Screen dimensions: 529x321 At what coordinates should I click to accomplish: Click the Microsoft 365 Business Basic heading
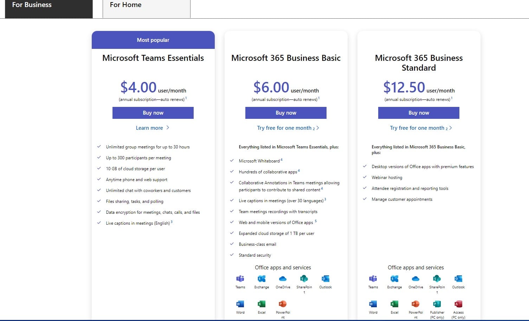286,58
